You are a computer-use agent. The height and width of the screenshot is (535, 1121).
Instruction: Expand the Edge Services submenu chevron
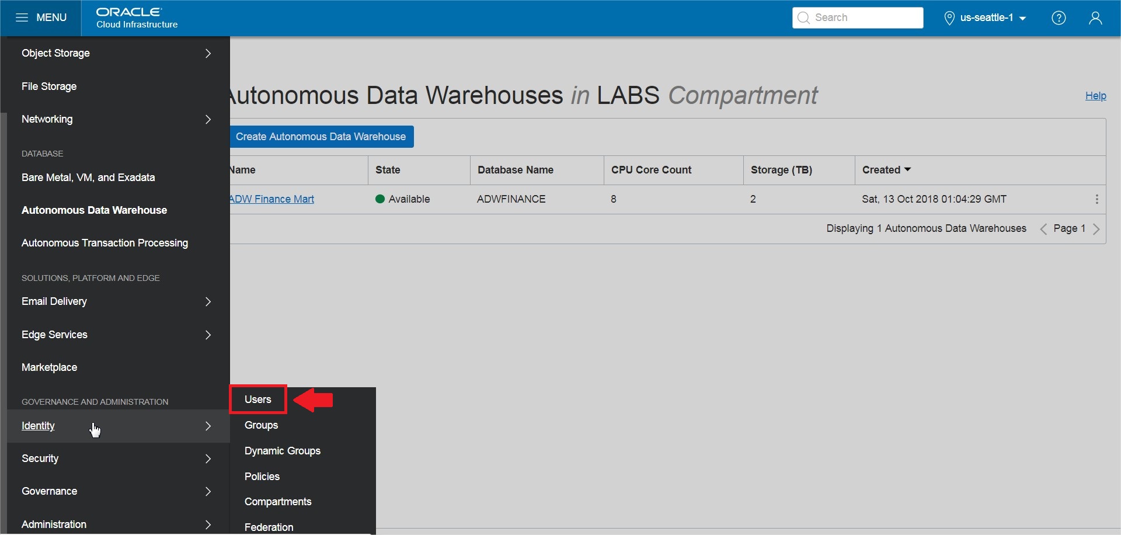coord(208,335)
